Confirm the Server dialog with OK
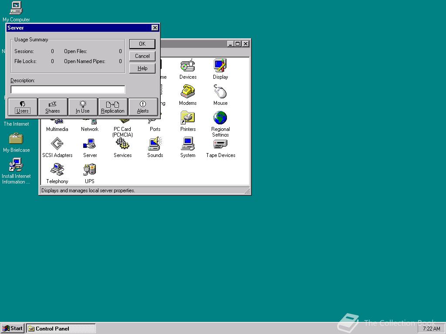The height and width of the screenshot is (334, 446). click(142, 44)
